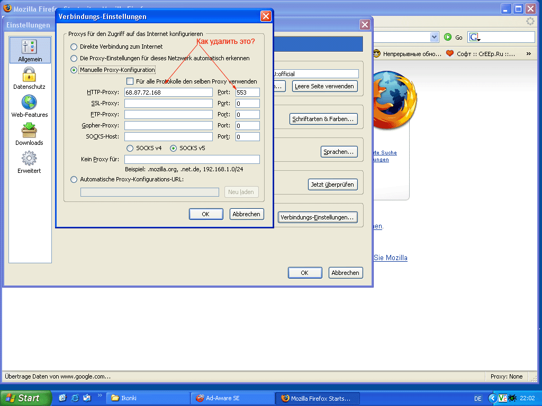Click the 'Kein Proxy für' field
Screen dimensions: 542x406
tap(192, 159)
